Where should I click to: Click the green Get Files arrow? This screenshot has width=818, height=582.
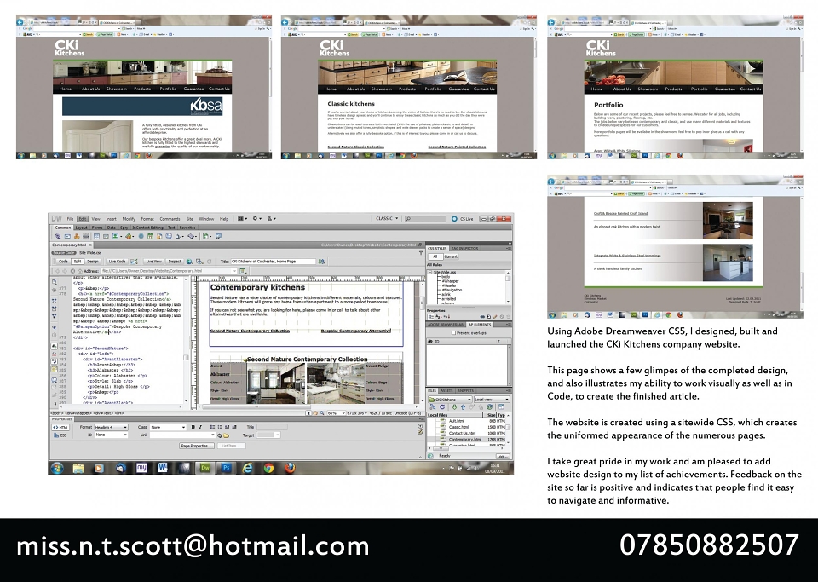[x=454, y=406]
